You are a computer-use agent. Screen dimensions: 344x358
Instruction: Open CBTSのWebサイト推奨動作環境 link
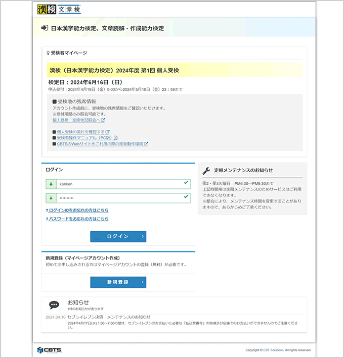pos(103,143)
